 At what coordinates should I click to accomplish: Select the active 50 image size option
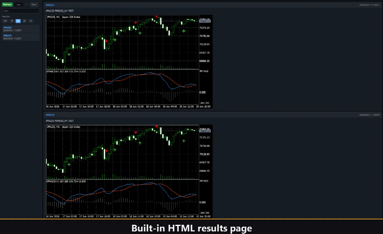pyautogui.click(x=18, y=21)
